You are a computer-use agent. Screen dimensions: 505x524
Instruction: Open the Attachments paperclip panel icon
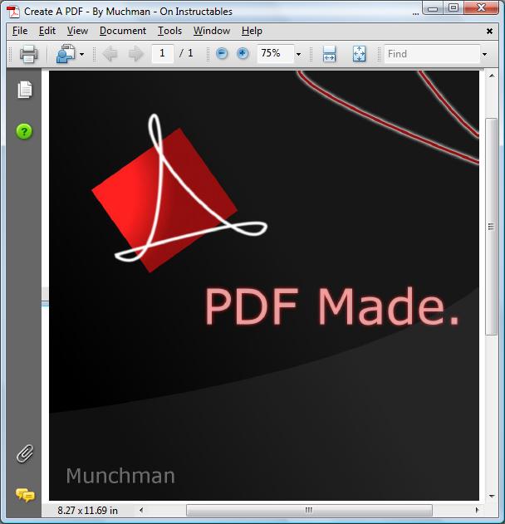(x=25, y=453)
